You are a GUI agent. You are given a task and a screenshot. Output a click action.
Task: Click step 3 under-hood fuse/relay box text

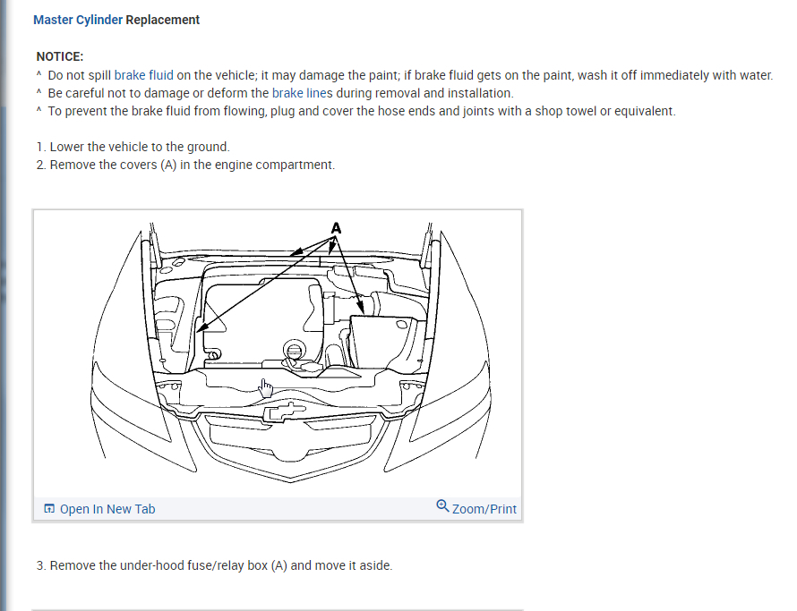click(x=215, y=565)
